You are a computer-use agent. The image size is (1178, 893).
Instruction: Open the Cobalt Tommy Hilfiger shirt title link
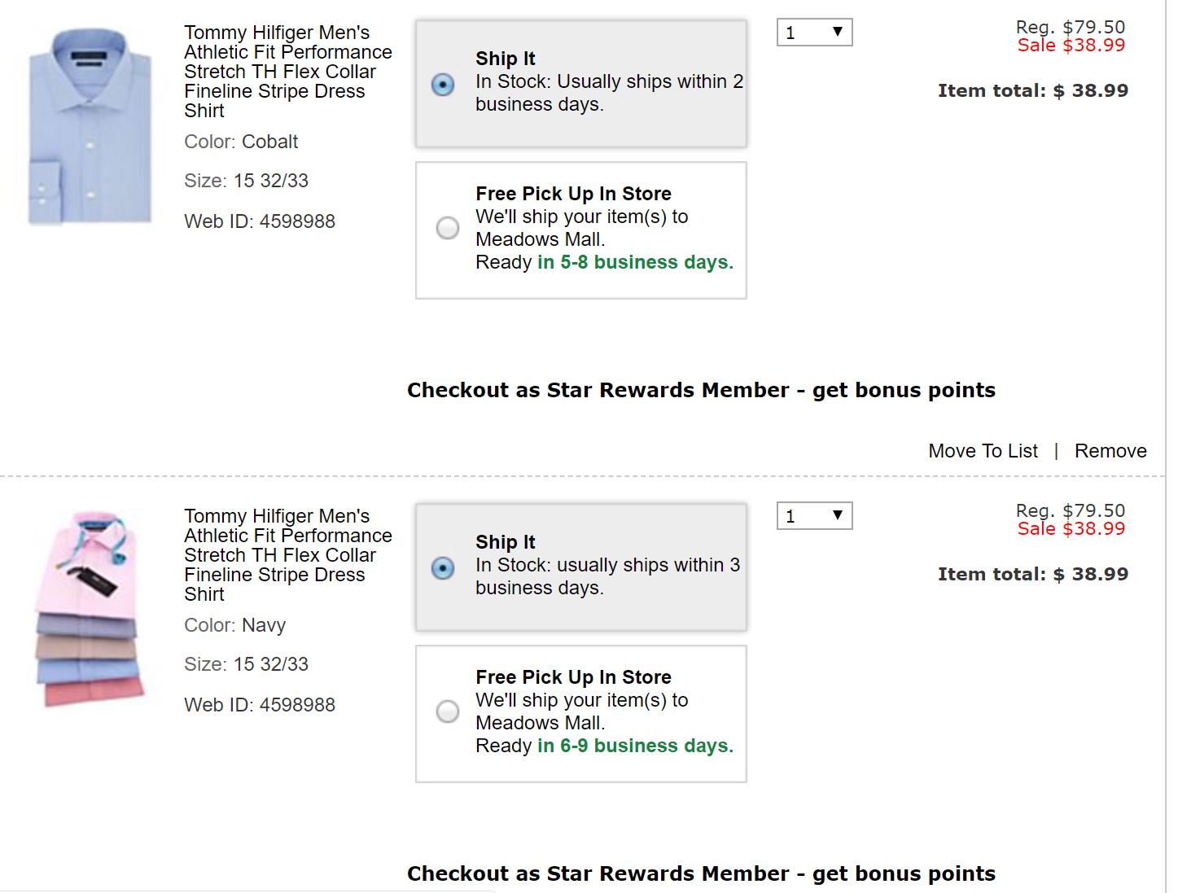288,72
